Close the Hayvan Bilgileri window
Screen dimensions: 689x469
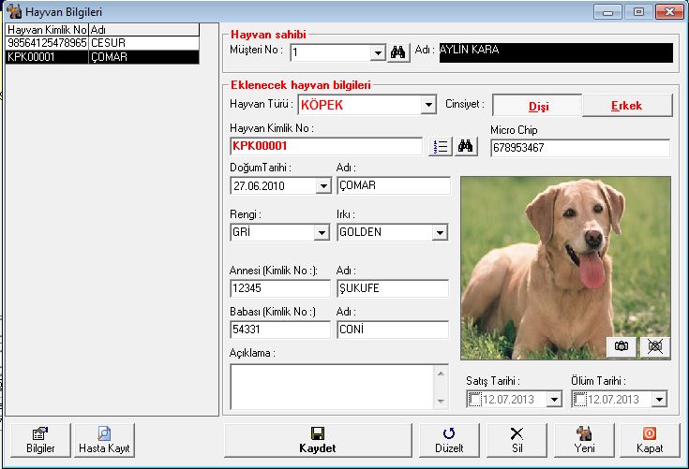pyautogui.click(x=669, y=12)
